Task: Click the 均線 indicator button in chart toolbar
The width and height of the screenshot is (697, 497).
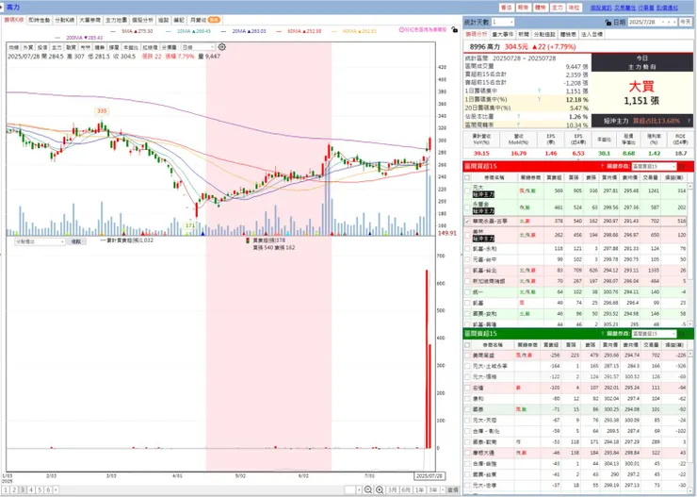Action: pyautogui.click(x=14, y=47)
